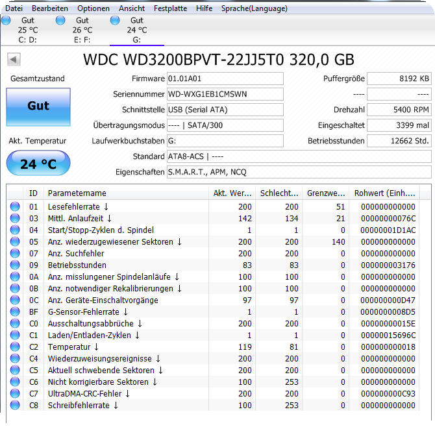Sort by Rohwert column header
Image resolution: width=435 pixels, height=427 pixels.
(384, 193)
